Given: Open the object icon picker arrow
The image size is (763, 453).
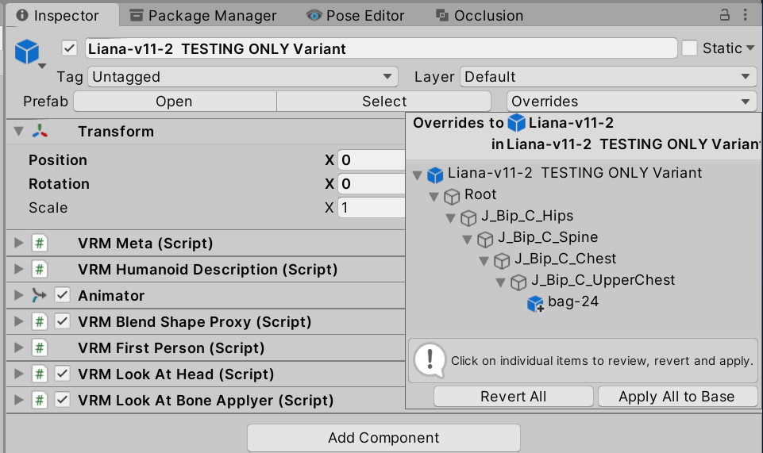Looking at the screenshot, I should pyautogui.click(x=42, y=66).
